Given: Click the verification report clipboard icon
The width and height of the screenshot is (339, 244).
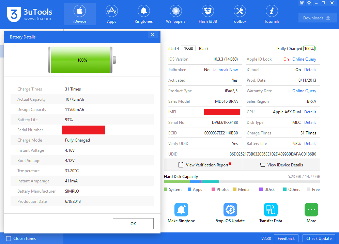Looking at the screenshot, I should (181, 165).
